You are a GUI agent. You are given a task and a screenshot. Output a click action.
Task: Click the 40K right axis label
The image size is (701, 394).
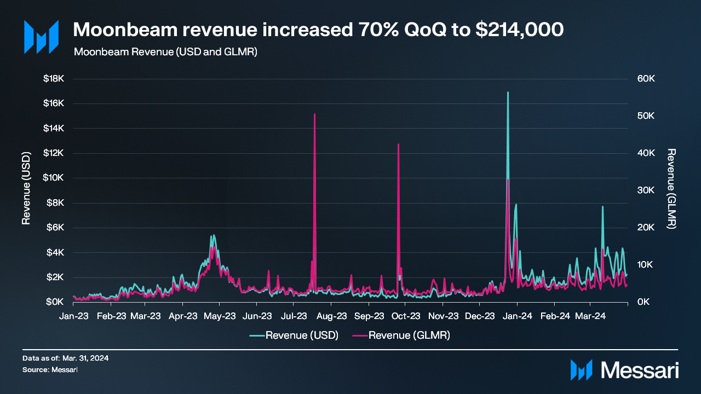[x=646, y=153]
